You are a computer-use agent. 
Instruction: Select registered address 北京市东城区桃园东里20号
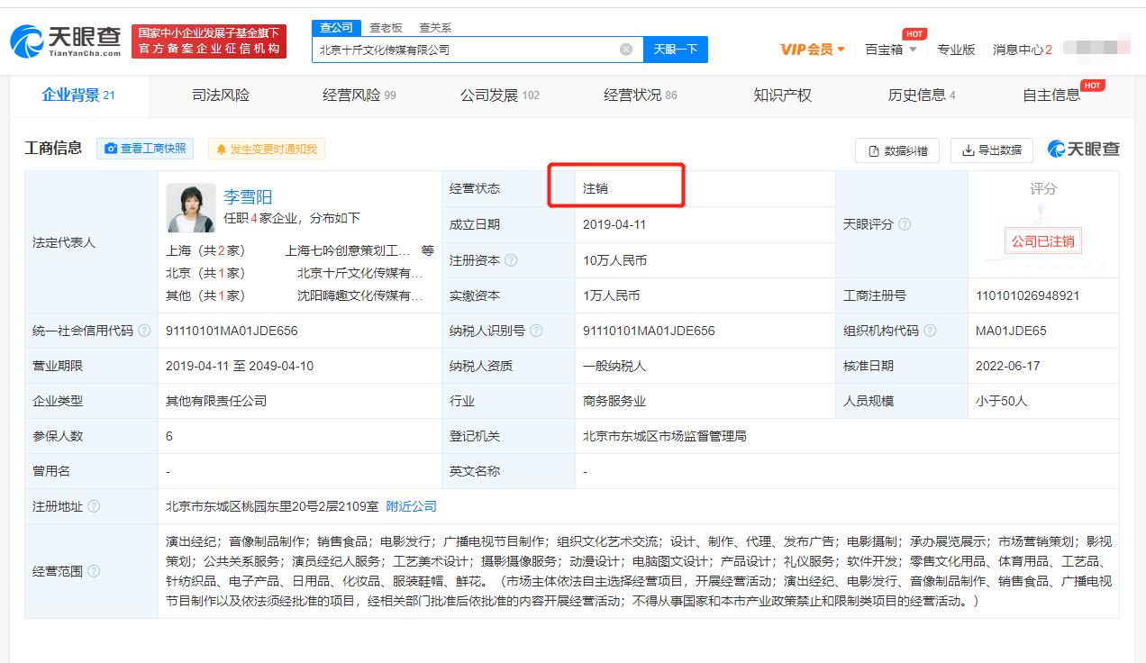point(272,506)
